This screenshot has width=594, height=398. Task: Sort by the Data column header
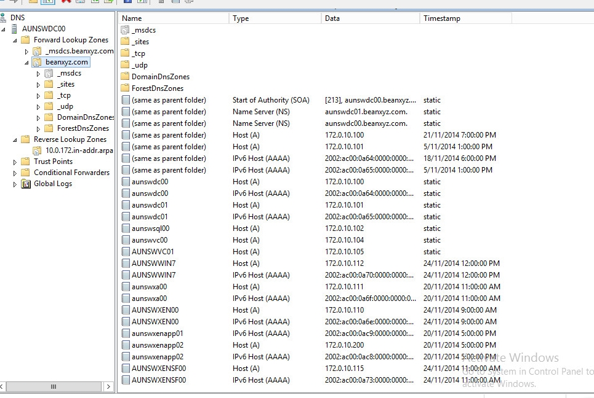point(371,18)
